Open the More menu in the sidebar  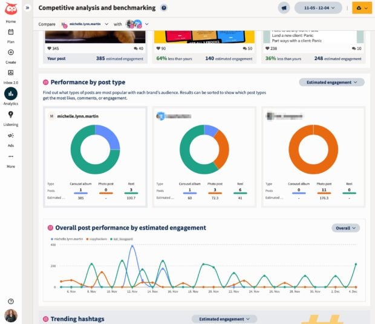pos(11,160)
